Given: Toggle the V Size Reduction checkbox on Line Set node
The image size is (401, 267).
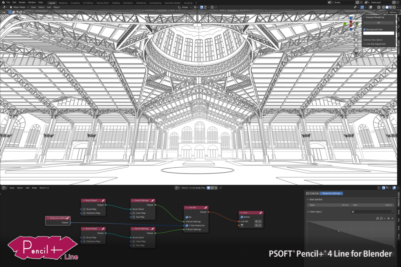Looking at the screenshot, I should coord(187,226).
